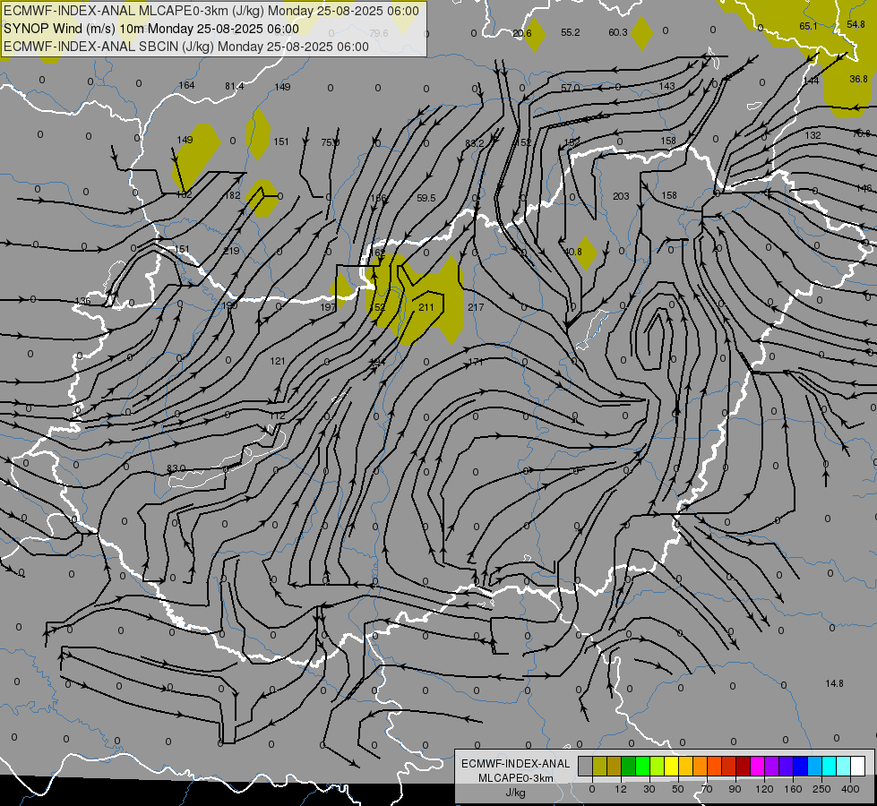The width and height of the screenshot is (877, 806).
Task: Click the J/kg unit label in legend
Action: (515, 793)
